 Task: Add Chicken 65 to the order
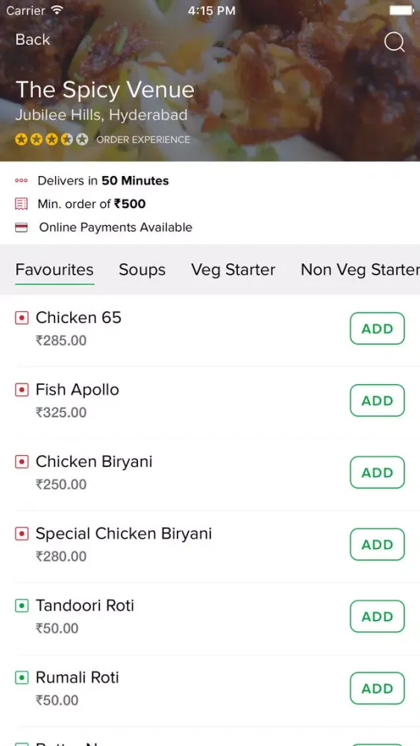coord(377,328)
